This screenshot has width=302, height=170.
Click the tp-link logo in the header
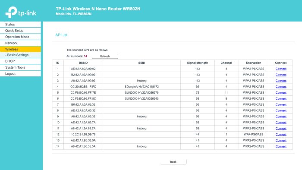pyautogui.click(x=21, y=13)
